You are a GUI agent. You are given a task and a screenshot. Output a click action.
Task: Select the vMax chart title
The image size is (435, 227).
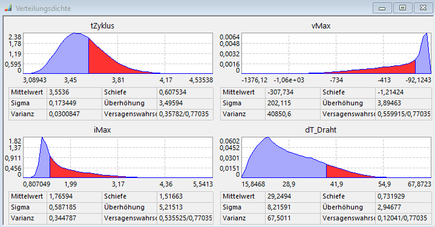coord(321,26)
